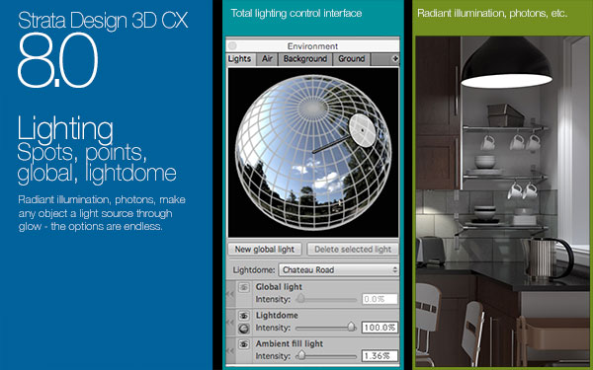The image size is (593, 370).
Task: Switch to the Air tab
Action: point(267,59)
